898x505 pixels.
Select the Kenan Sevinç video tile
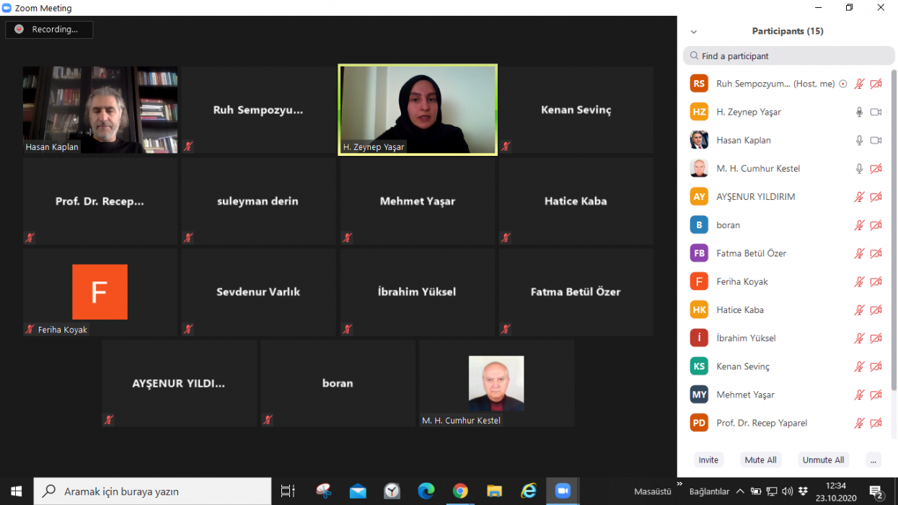[576, 110]
